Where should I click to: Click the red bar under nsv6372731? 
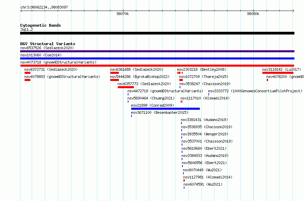(x=27, y=73)
